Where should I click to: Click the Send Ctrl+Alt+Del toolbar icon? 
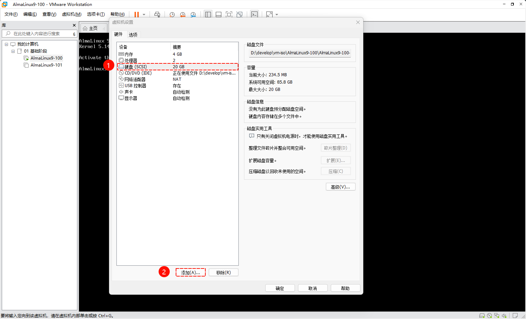click(x=157, y=14)
